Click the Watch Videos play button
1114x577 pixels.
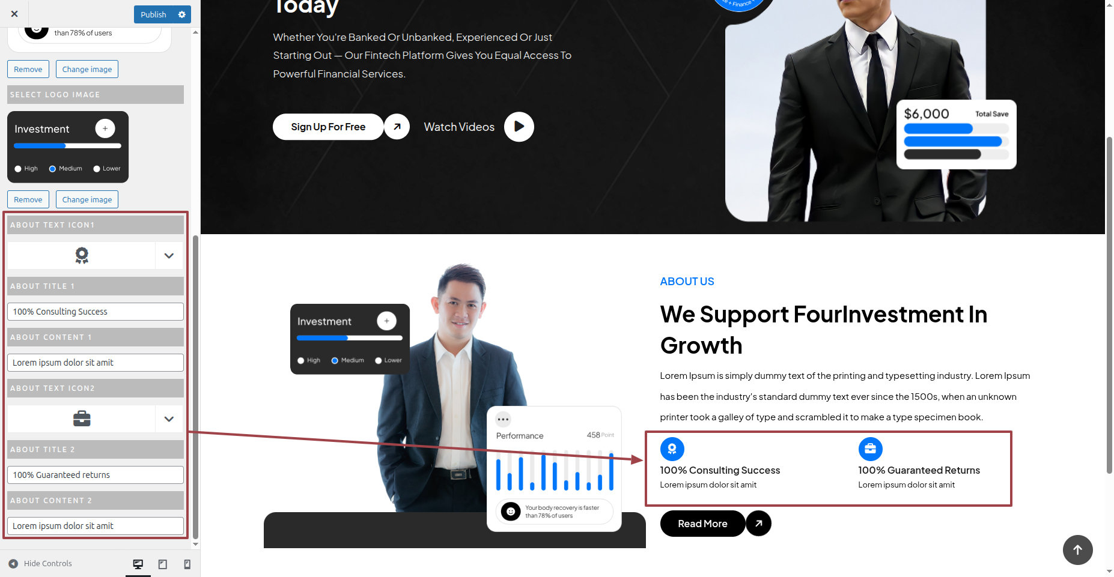coord(519,127)
